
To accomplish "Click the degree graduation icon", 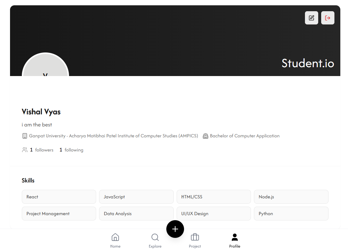I will [205, 136].
